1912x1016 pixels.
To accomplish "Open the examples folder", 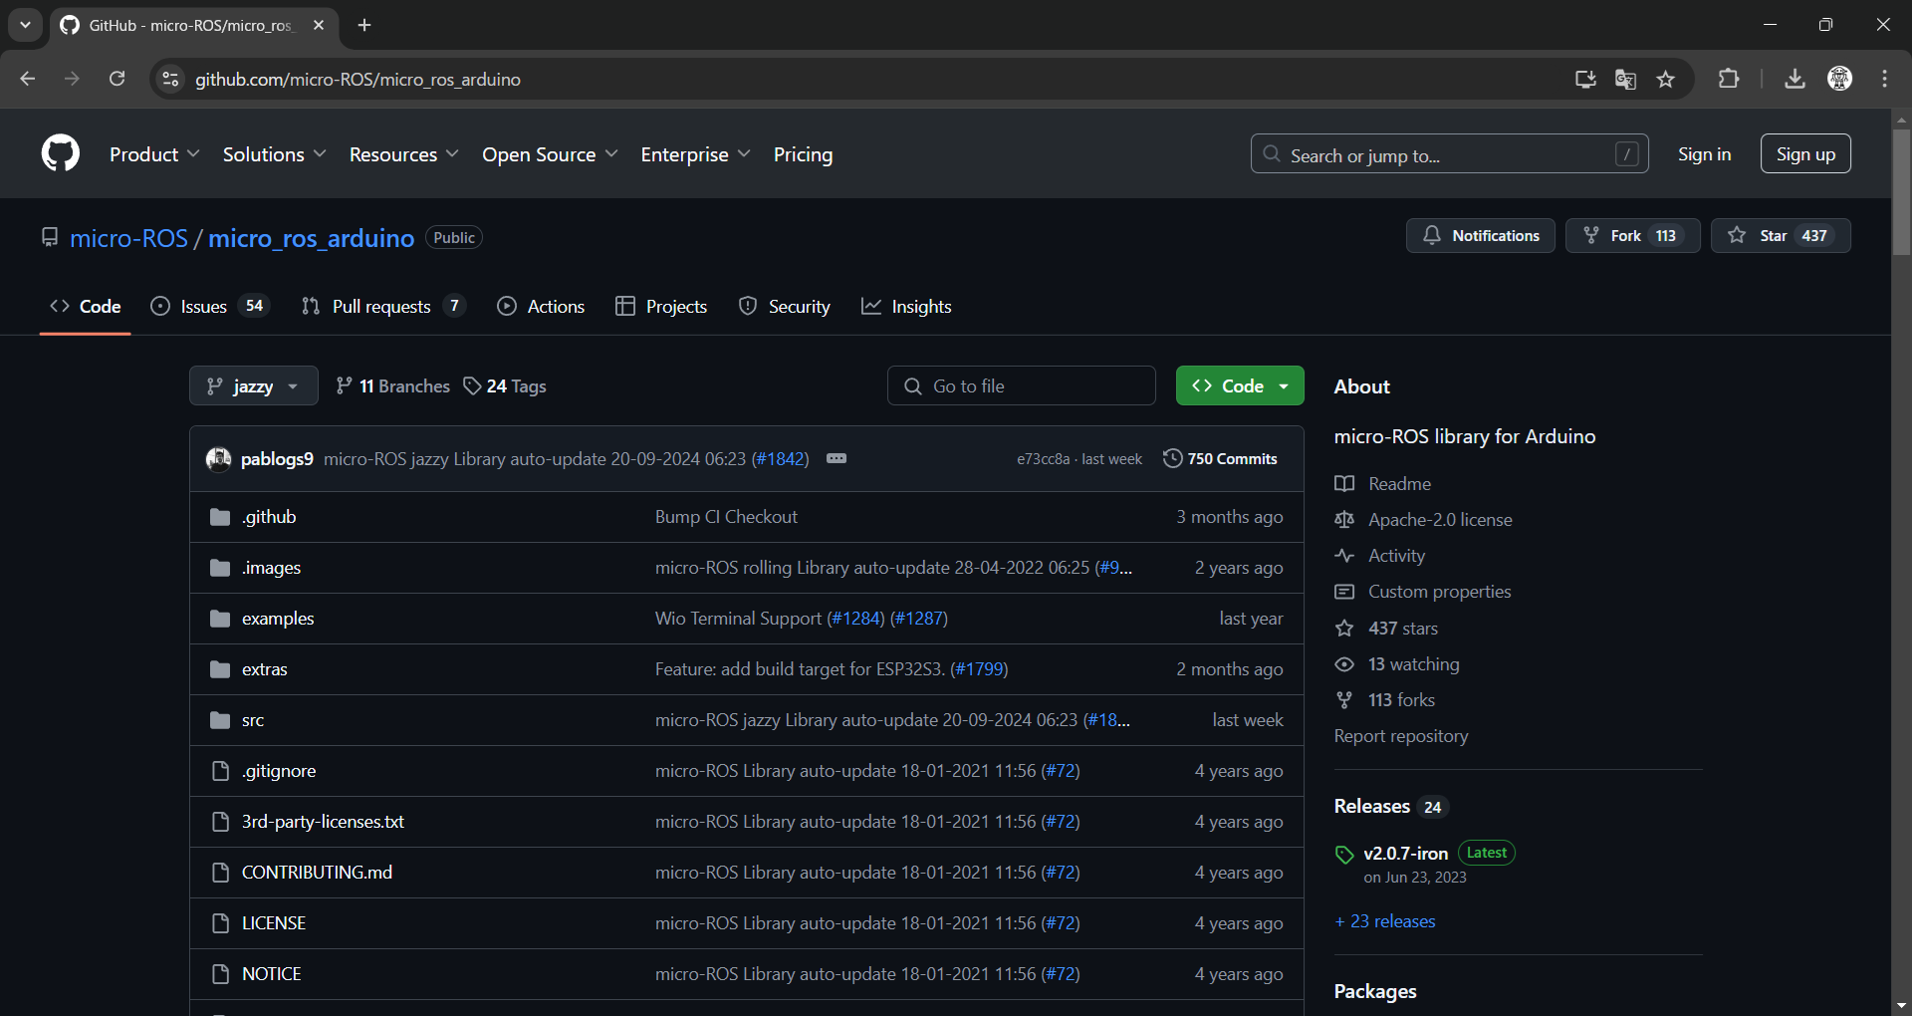I will (x=277, y=619).
